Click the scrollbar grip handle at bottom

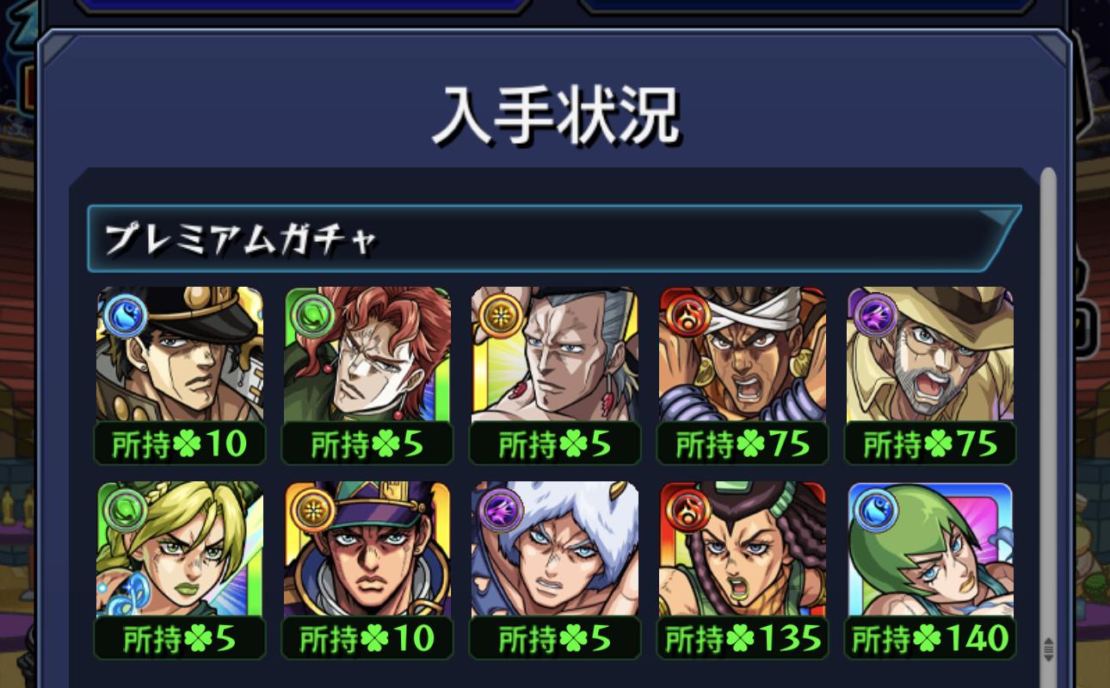click(1048, 648)
